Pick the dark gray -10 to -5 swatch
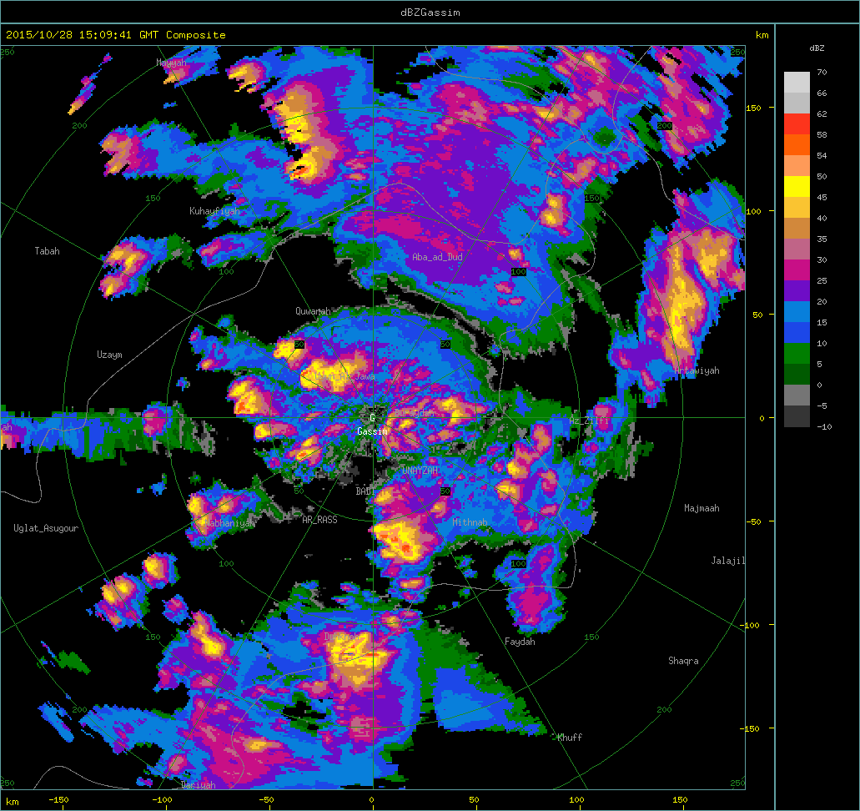Image resolution: width=860 pixels, height=811 pixels. (797, 416)
